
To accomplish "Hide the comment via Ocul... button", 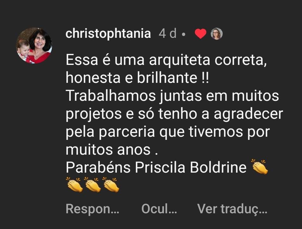I will (x=159, y=209).
